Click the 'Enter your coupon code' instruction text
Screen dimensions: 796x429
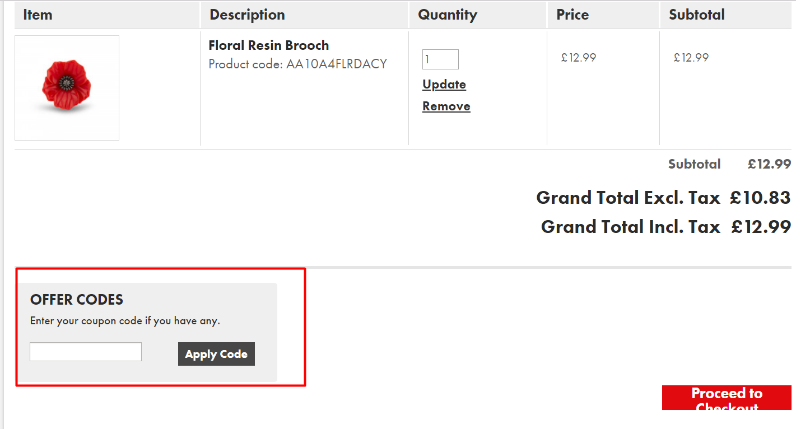(x=125, y=321)
